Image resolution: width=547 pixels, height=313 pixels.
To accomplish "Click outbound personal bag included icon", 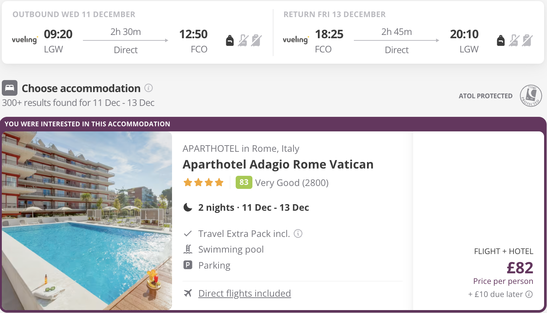I will pyautogui.click(x=230, y=40).
